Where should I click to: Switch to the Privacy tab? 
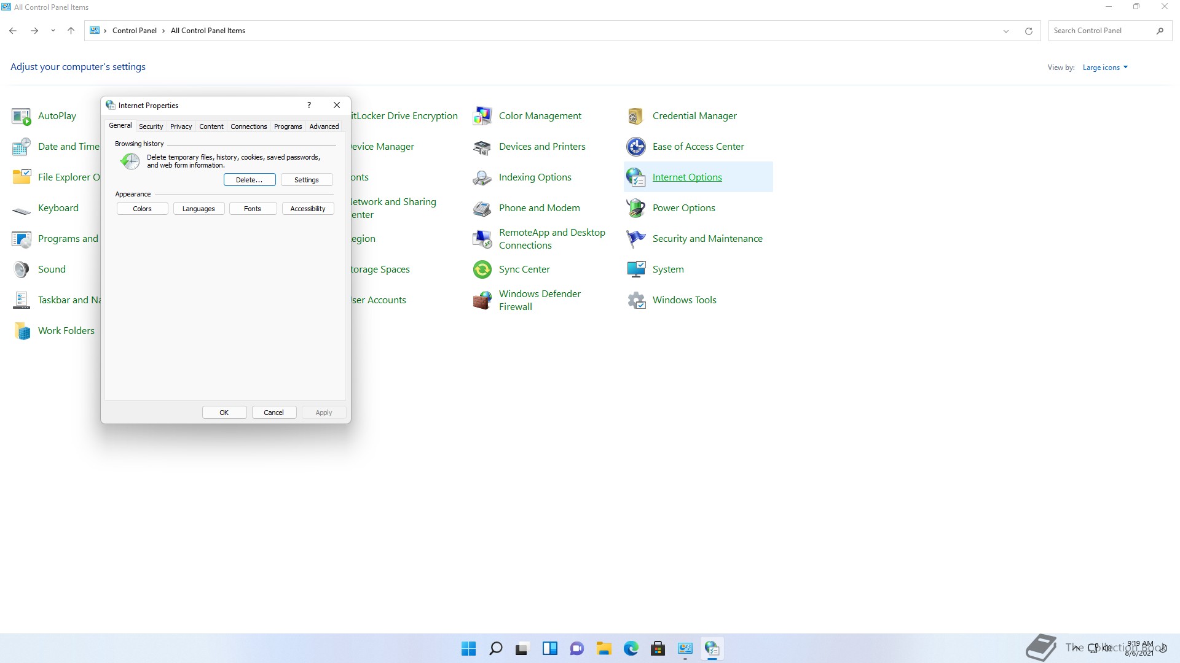[181, 126]
